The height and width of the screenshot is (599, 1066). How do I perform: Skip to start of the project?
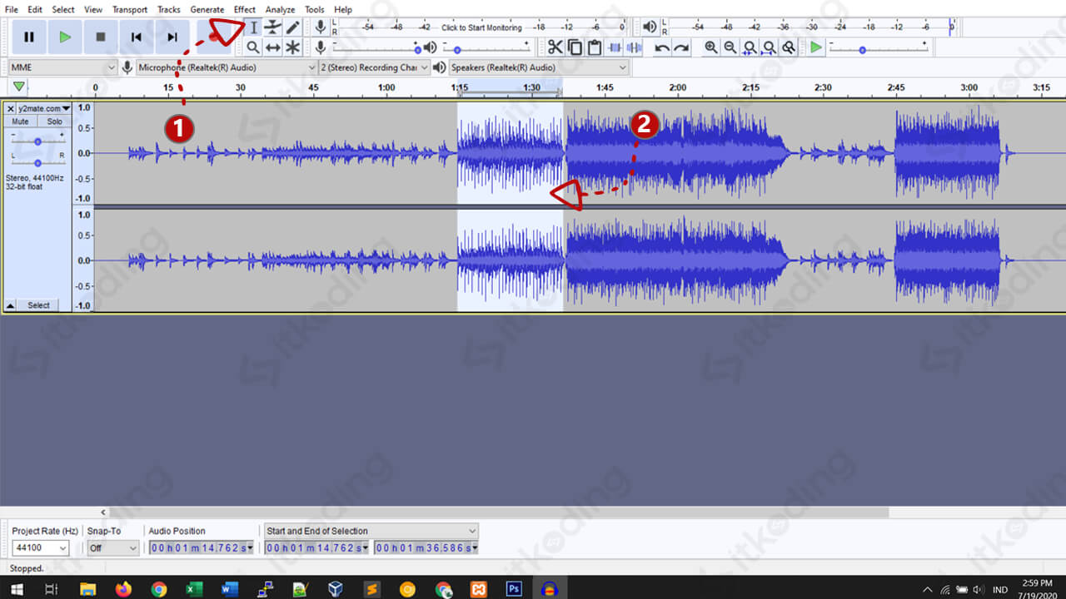(x=137, y=37)
